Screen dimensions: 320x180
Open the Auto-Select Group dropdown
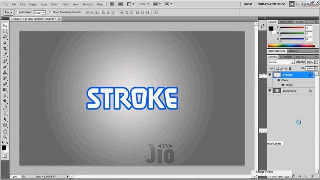coord(39,13)
